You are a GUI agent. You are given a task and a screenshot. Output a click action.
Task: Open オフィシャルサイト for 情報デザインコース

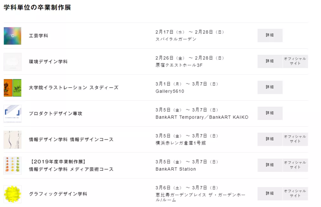tap(295, 139)
